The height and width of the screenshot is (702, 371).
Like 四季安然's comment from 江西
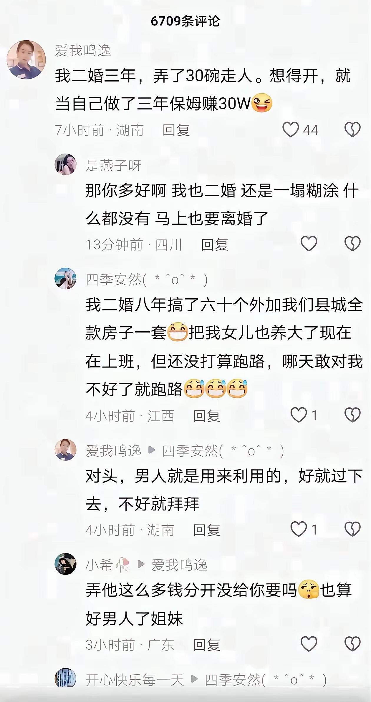pos(299,415)
